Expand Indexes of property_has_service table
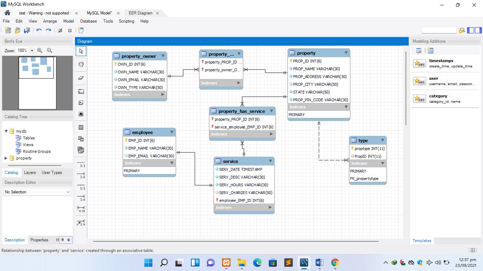 pos(272,134)
